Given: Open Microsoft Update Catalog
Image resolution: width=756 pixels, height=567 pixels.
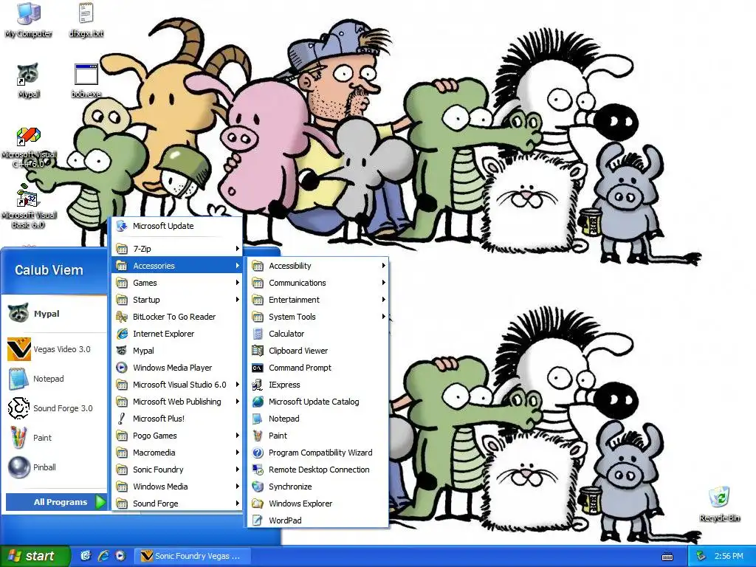Looking at the screenshot, I should [x=318, y=402].
